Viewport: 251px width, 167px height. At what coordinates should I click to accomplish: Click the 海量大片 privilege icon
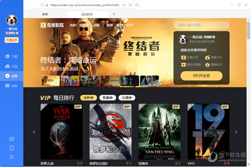207,57
